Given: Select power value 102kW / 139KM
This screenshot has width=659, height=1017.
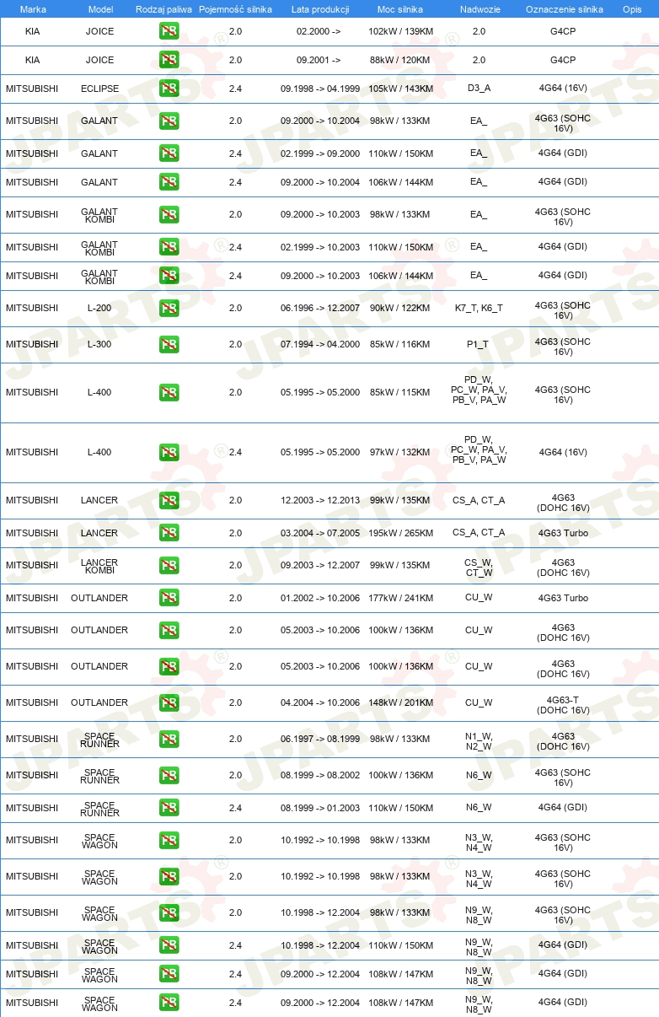Looking at the screenshot, I should click(x=400, y=32).
